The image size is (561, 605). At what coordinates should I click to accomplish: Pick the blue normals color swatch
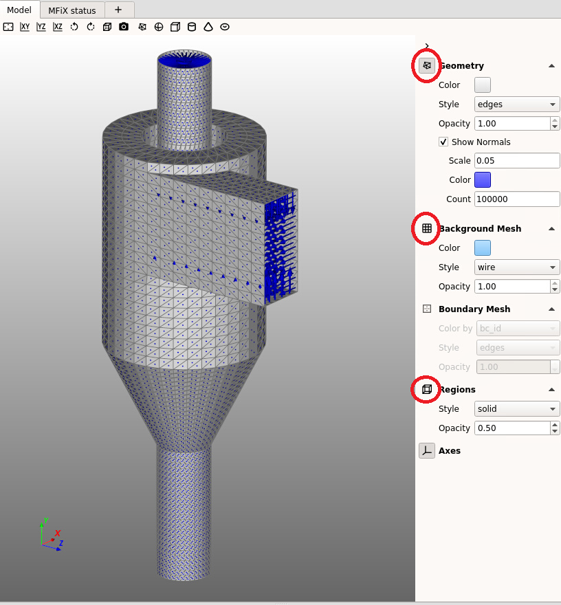pos(483,179)
